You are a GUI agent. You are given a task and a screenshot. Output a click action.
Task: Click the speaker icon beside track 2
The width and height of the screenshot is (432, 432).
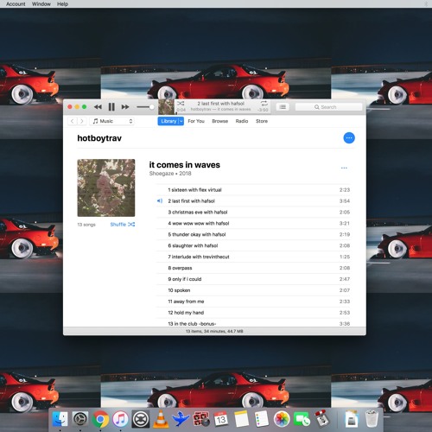160,201
